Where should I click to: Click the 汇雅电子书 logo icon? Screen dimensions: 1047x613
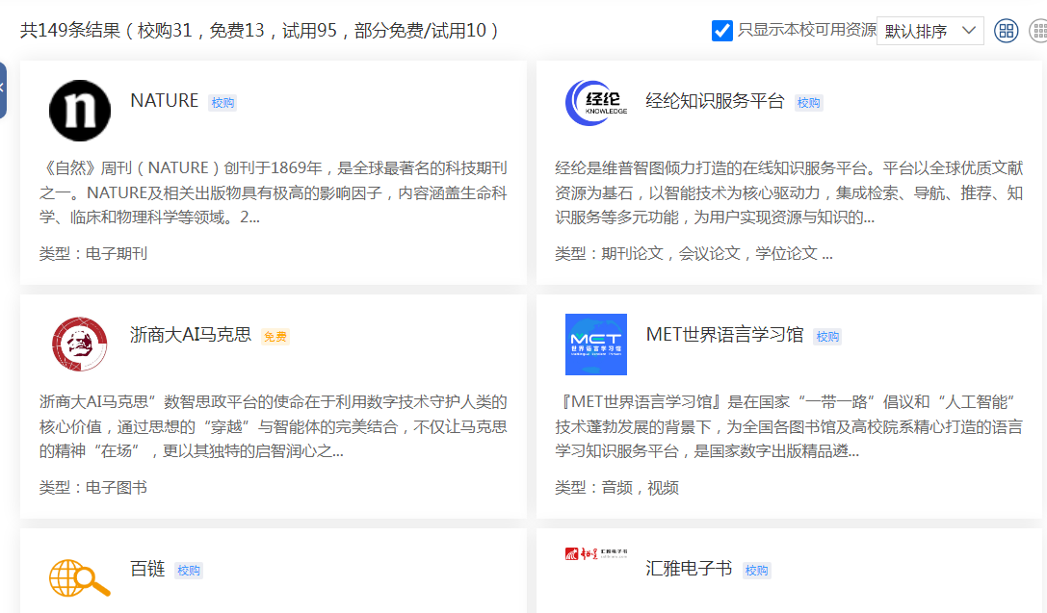pos(595,553)
